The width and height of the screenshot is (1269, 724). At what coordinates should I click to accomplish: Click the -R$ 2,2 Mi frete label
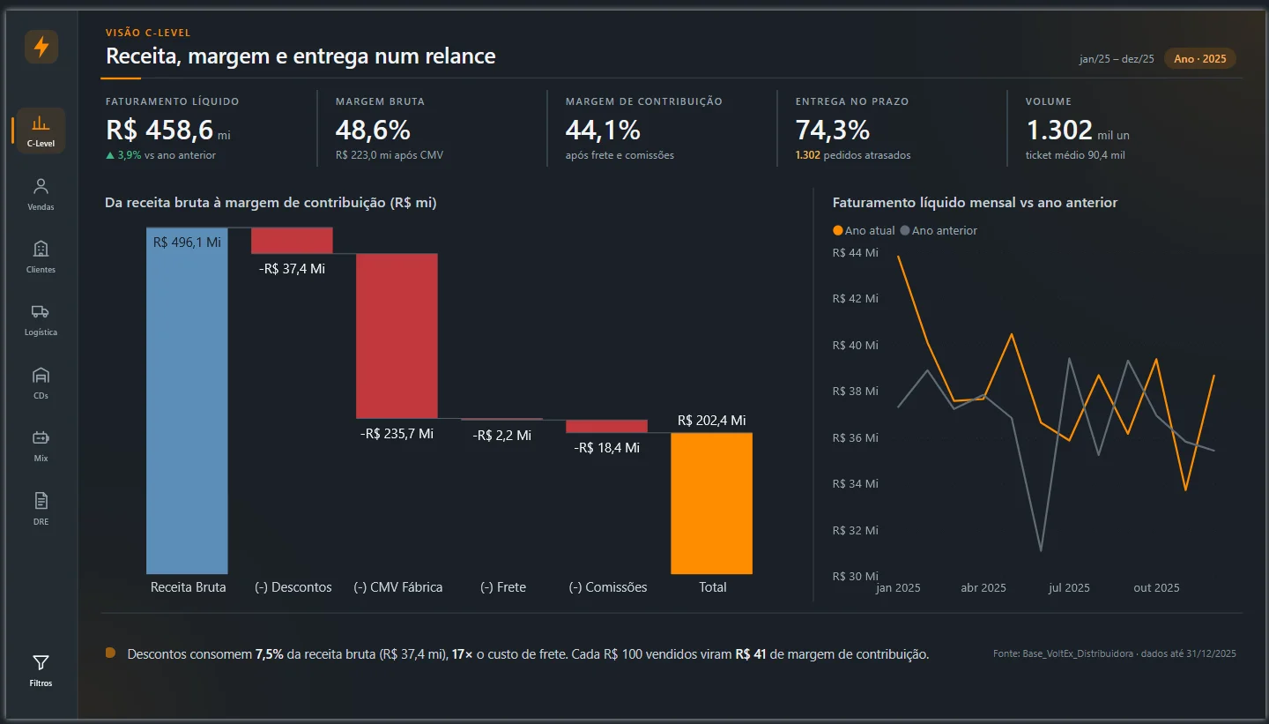(501, 435)
